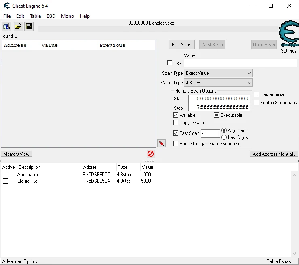Open the D3D menu
The width and height of the screenshot is (299, 265).
tap(51, 16)
